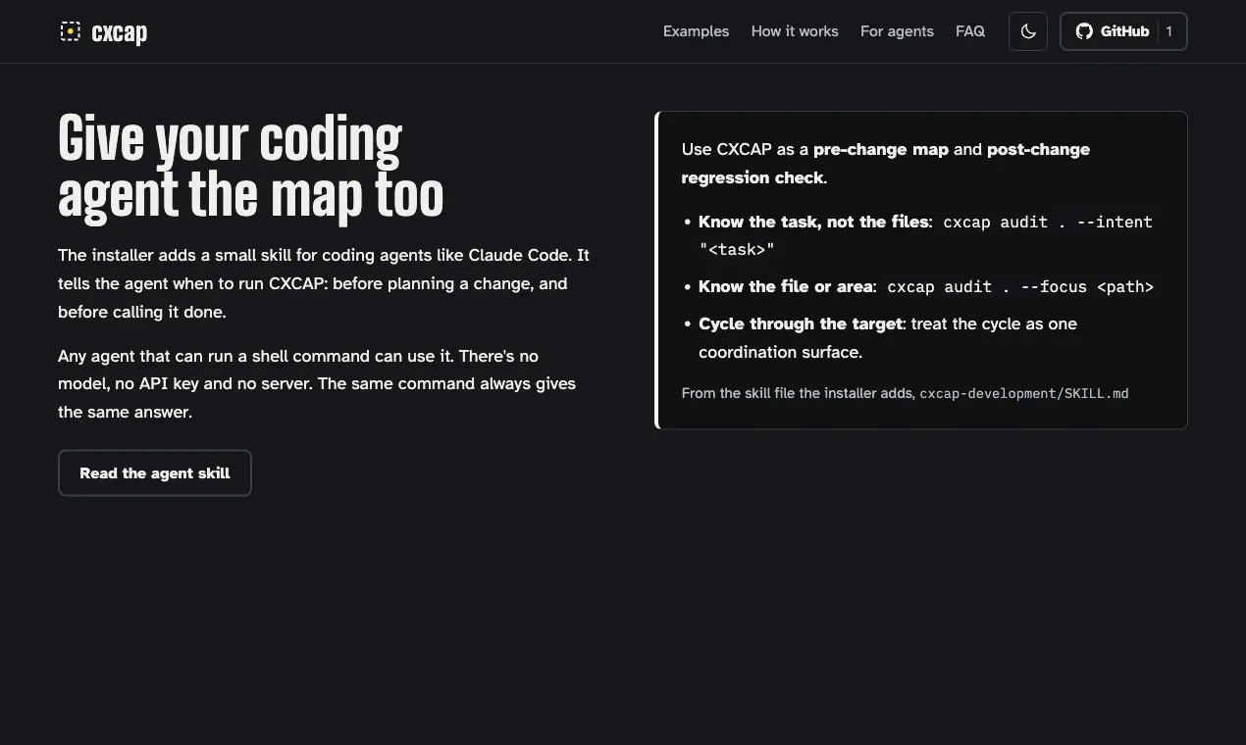1246x745 pixels.
Task: Click bullet Know the task, not the files
Action: 813,222
